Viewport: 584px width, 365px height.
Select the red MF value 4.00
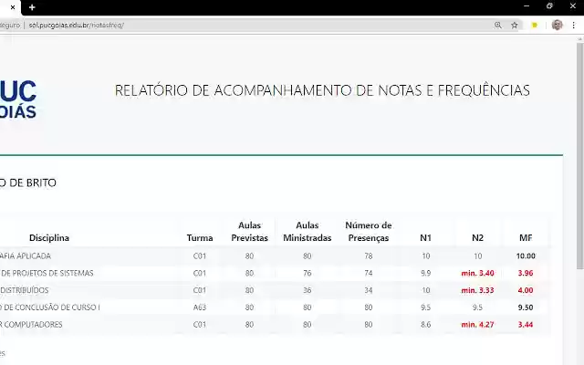click(526, 290)
